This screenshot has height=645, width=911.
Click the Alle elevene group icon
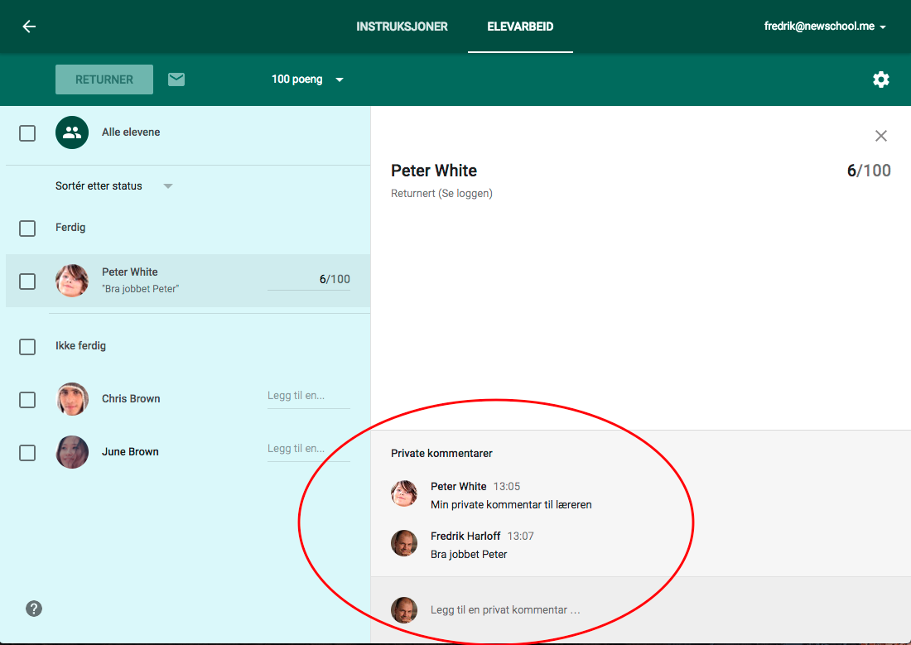pyautogui.click(x=72, y=132)
